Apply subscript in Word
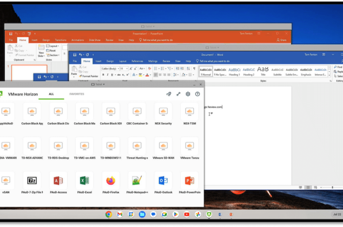Image resolution: width=343 pixels, height=227 pixels. (x=124, y=75)
